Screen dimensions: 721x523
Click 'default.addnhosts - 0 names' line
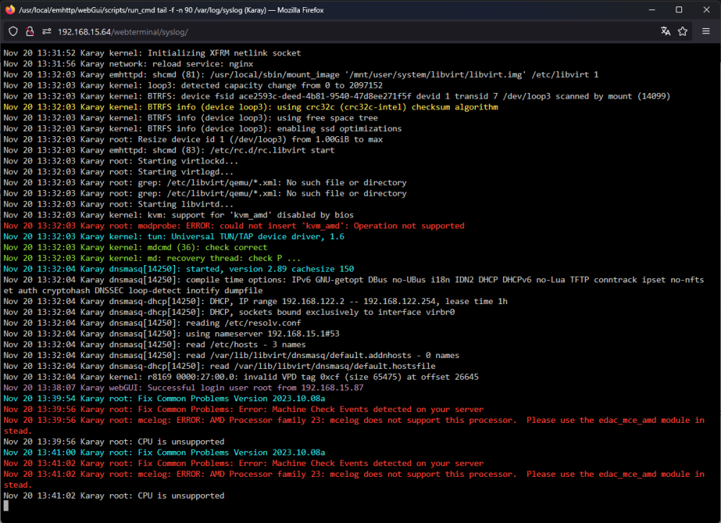coord(231,355)
